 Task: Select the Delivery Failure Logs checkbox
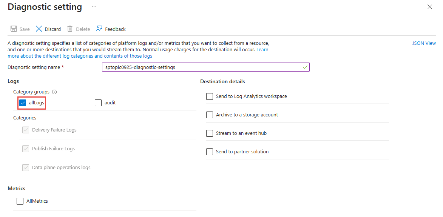pyautogui.click(x=26, y=130)
